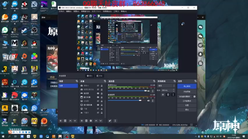Delete selected source with trash icon

click(x=86, y=121)
